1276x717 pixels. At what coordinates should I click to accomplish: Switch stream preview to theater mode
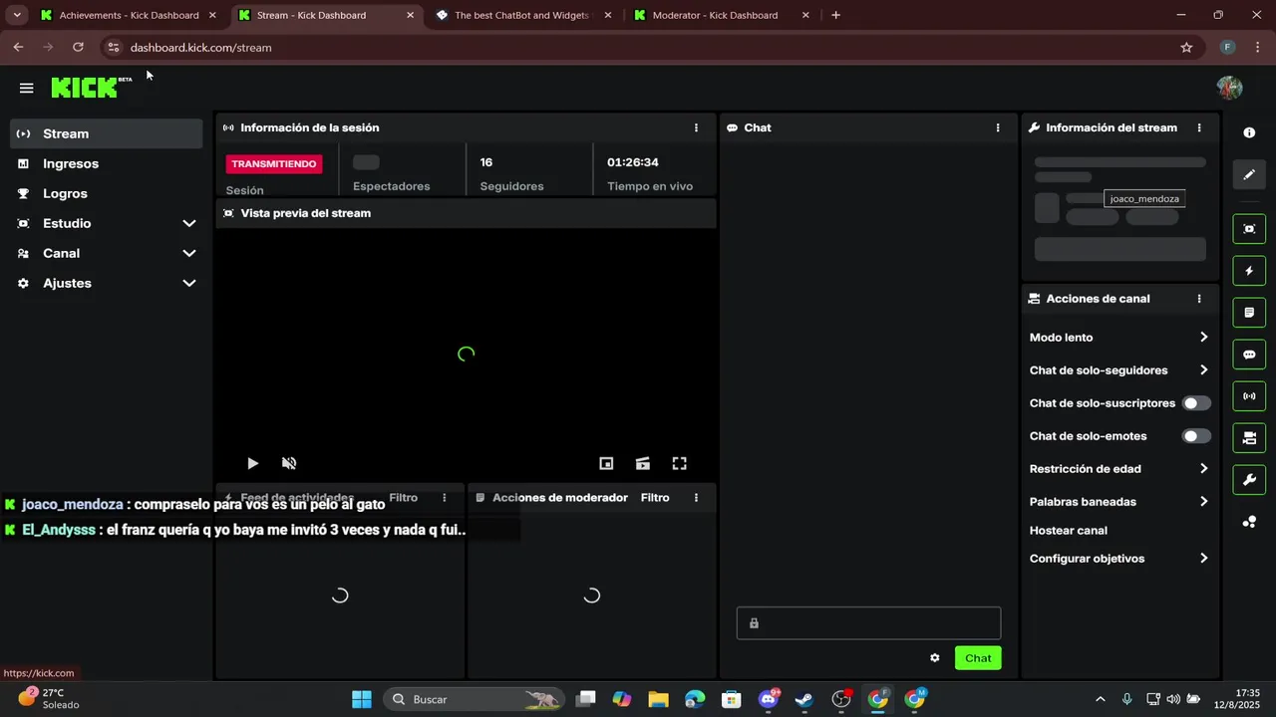coord(643,463)
